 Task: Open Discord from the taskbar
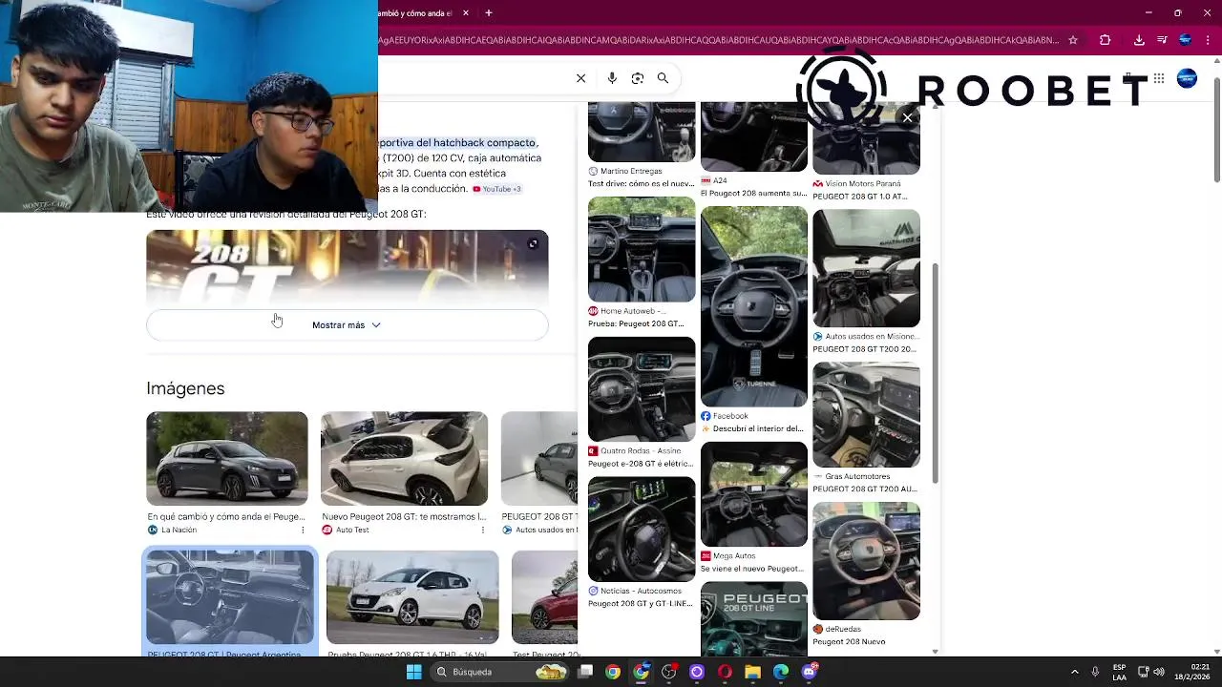point(810,672)
